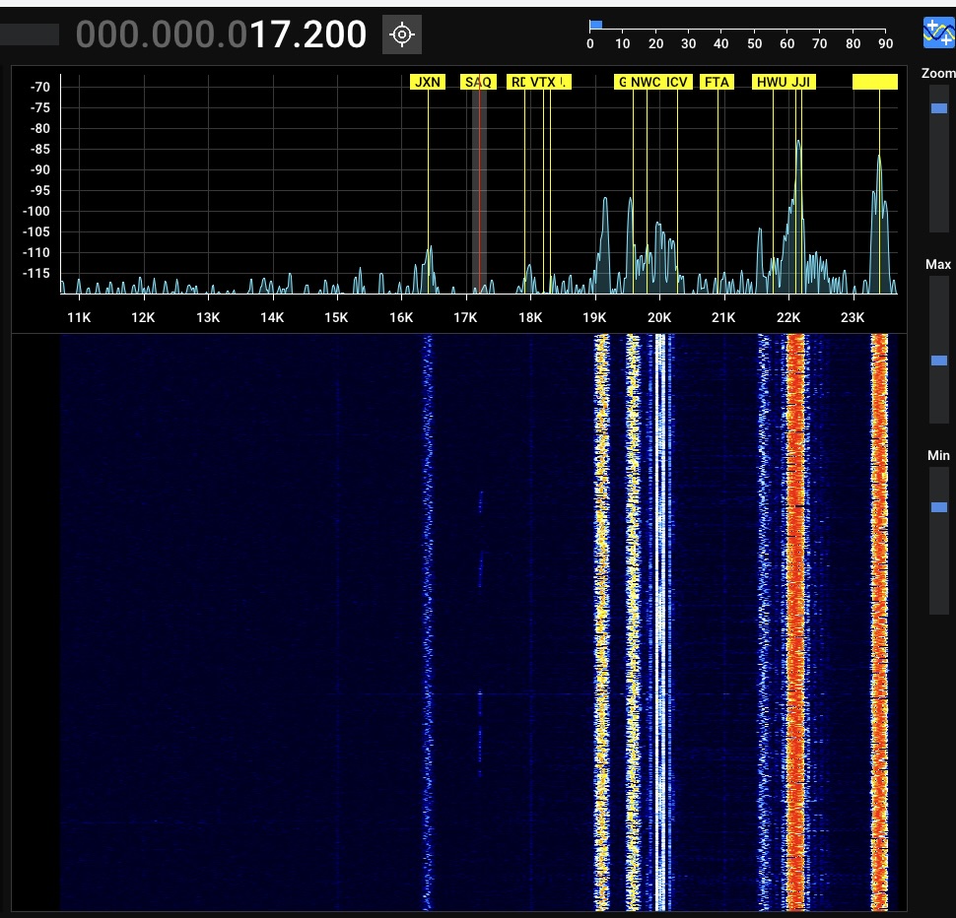Click the Zoom label text

[938, 73]
